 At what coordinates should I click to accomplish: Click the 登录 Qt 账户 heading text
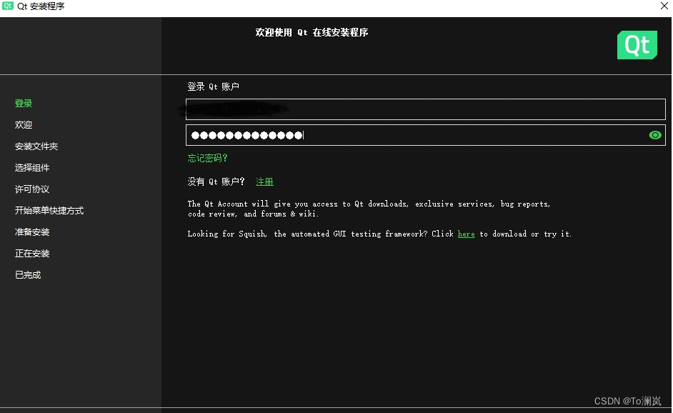click(214, 86)
